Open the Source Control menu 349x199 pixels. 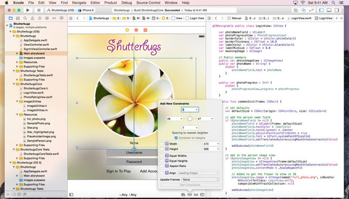pyautogui.click(x=148, y=3)
